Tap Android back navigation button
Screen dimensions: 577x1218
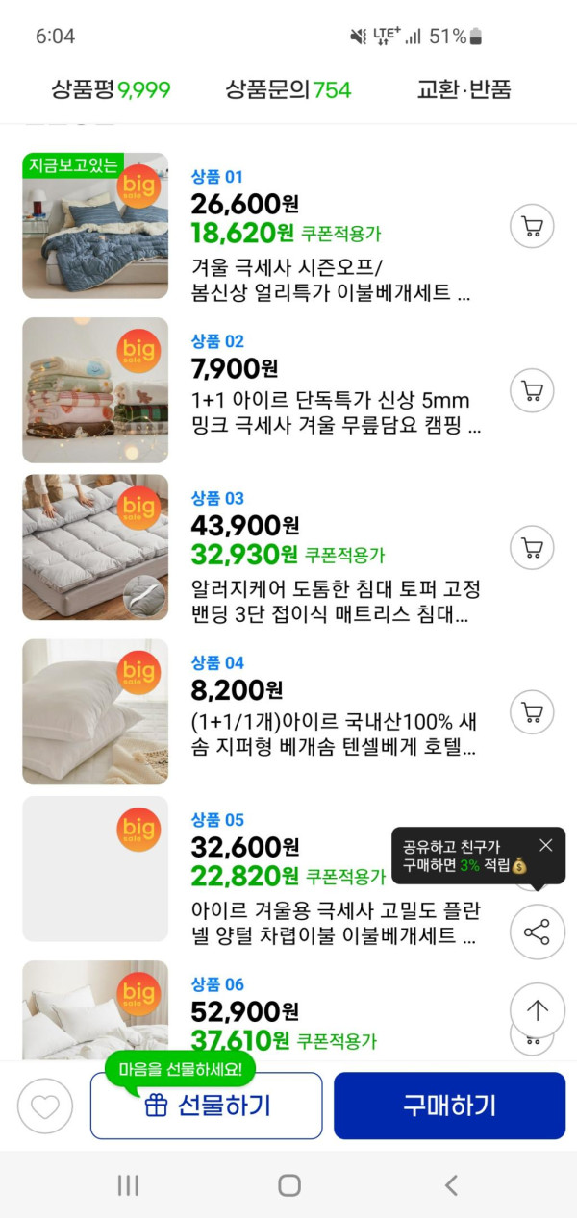450,1185
